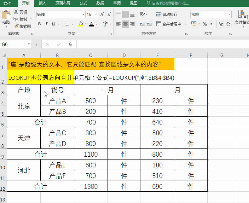Viewport: 249px width, 203px height.
Task: Click the Copy icon
Action: pos(16,19)
